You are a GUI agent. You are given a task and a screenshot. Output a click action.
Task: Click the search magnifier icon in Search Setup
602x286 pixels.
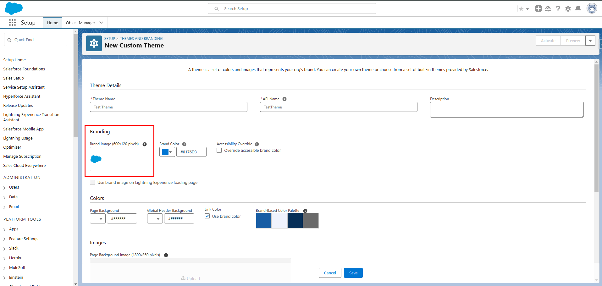coord(217,9)
